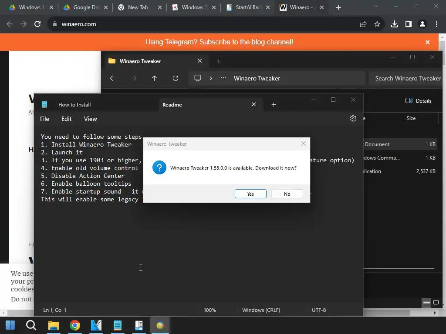
Task: Switch Explorer to large thumbnails view icon
Action: tap(436, 303)
